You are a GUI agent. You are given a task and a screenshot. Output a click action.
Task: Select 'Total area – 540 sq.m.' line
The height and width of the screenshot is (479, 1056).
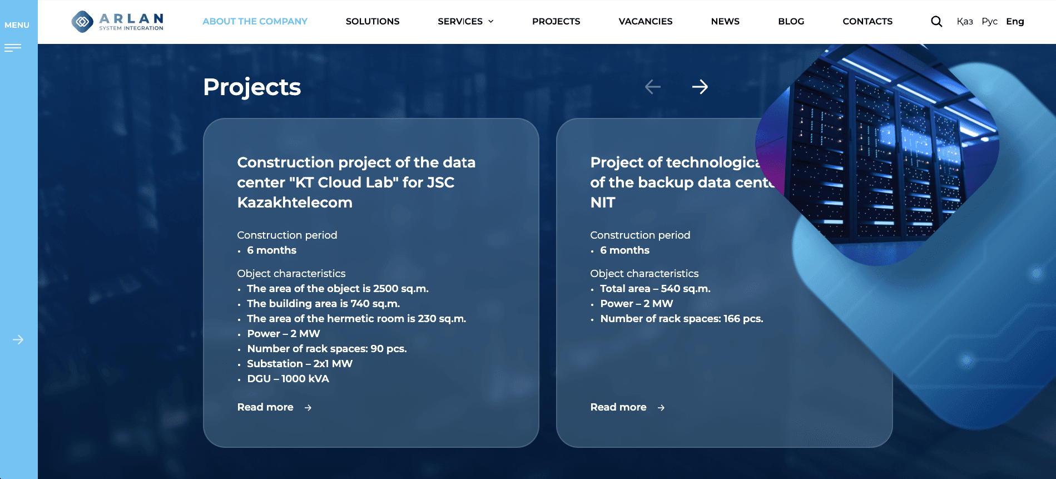point(655,289)
